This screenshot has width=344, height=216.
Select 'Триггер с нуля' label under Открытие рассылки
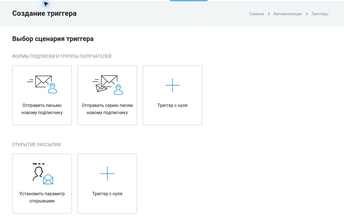[x=107, y=194]
